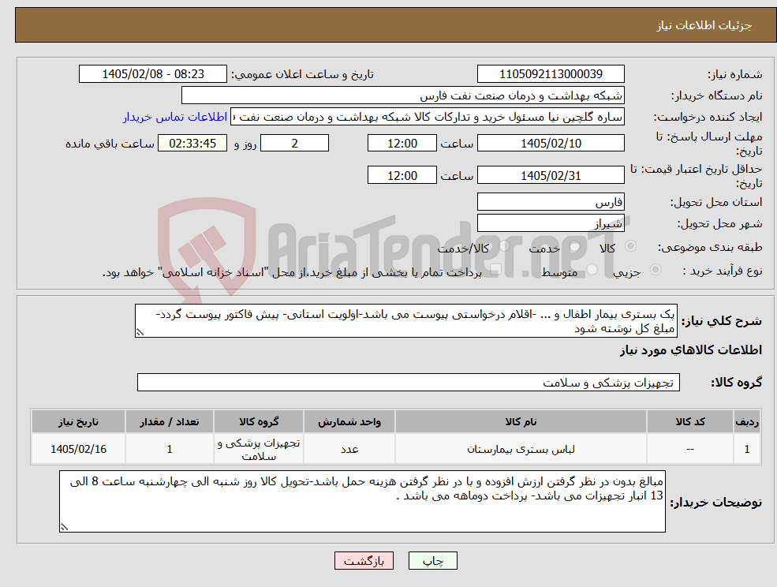Open the اطلاعات تماس خریدار link
The width and height of the screenshot is (777, 587).
[x=175, y=117]
